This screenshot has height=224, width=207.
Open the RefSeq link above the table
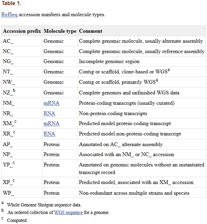pyautogui.click(x=9, y=15)
